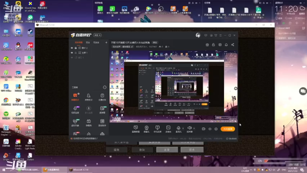
Task: Click the 刷新 button in the Minecraft window
Action: click(167, 150)
